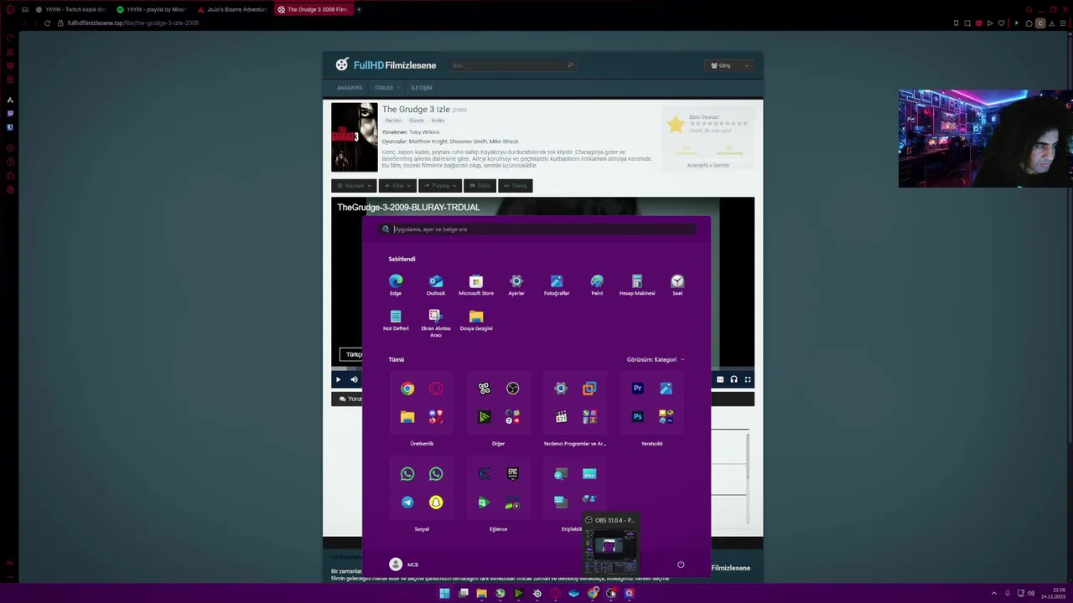The image size is (1073, 603).
Task: Launch Premiere Pro in Yaratıcılık group
Action: pyautogui.click(x=638, y=389)
